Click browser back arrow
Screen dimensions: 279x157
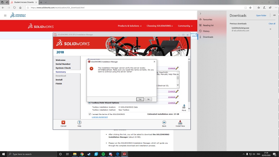click(3, 8)
